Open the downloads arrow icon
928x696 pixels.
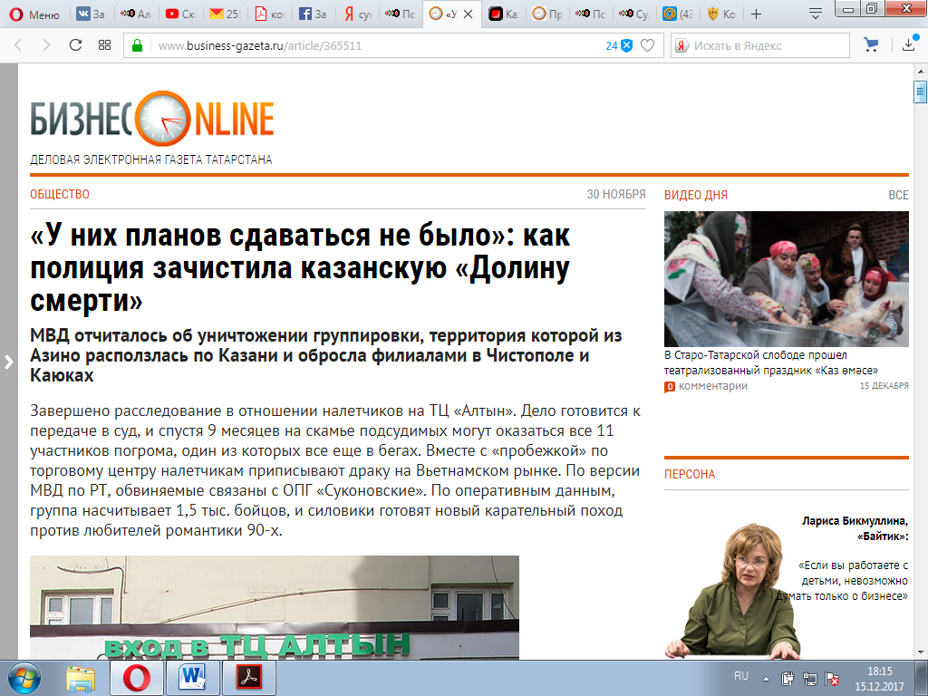[909, 45]
